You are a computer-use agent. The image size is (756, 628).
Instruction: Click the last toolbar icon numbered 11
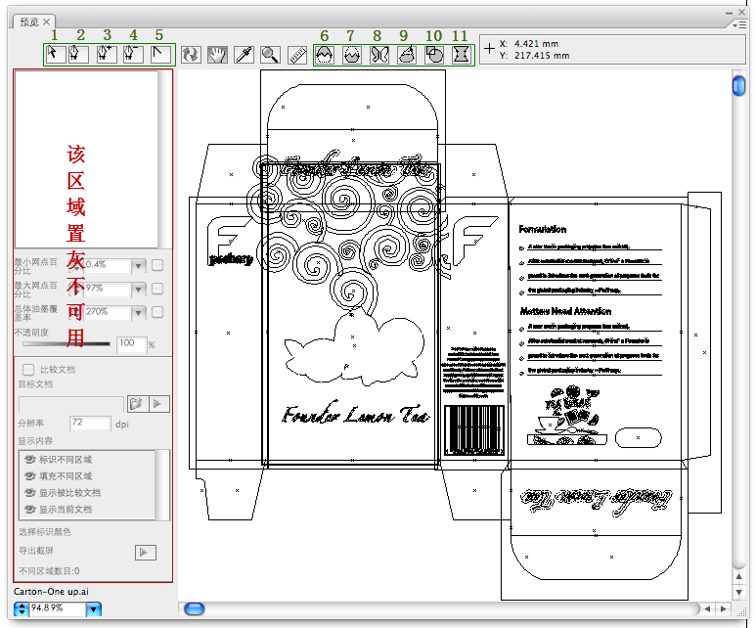coord(461,56)
